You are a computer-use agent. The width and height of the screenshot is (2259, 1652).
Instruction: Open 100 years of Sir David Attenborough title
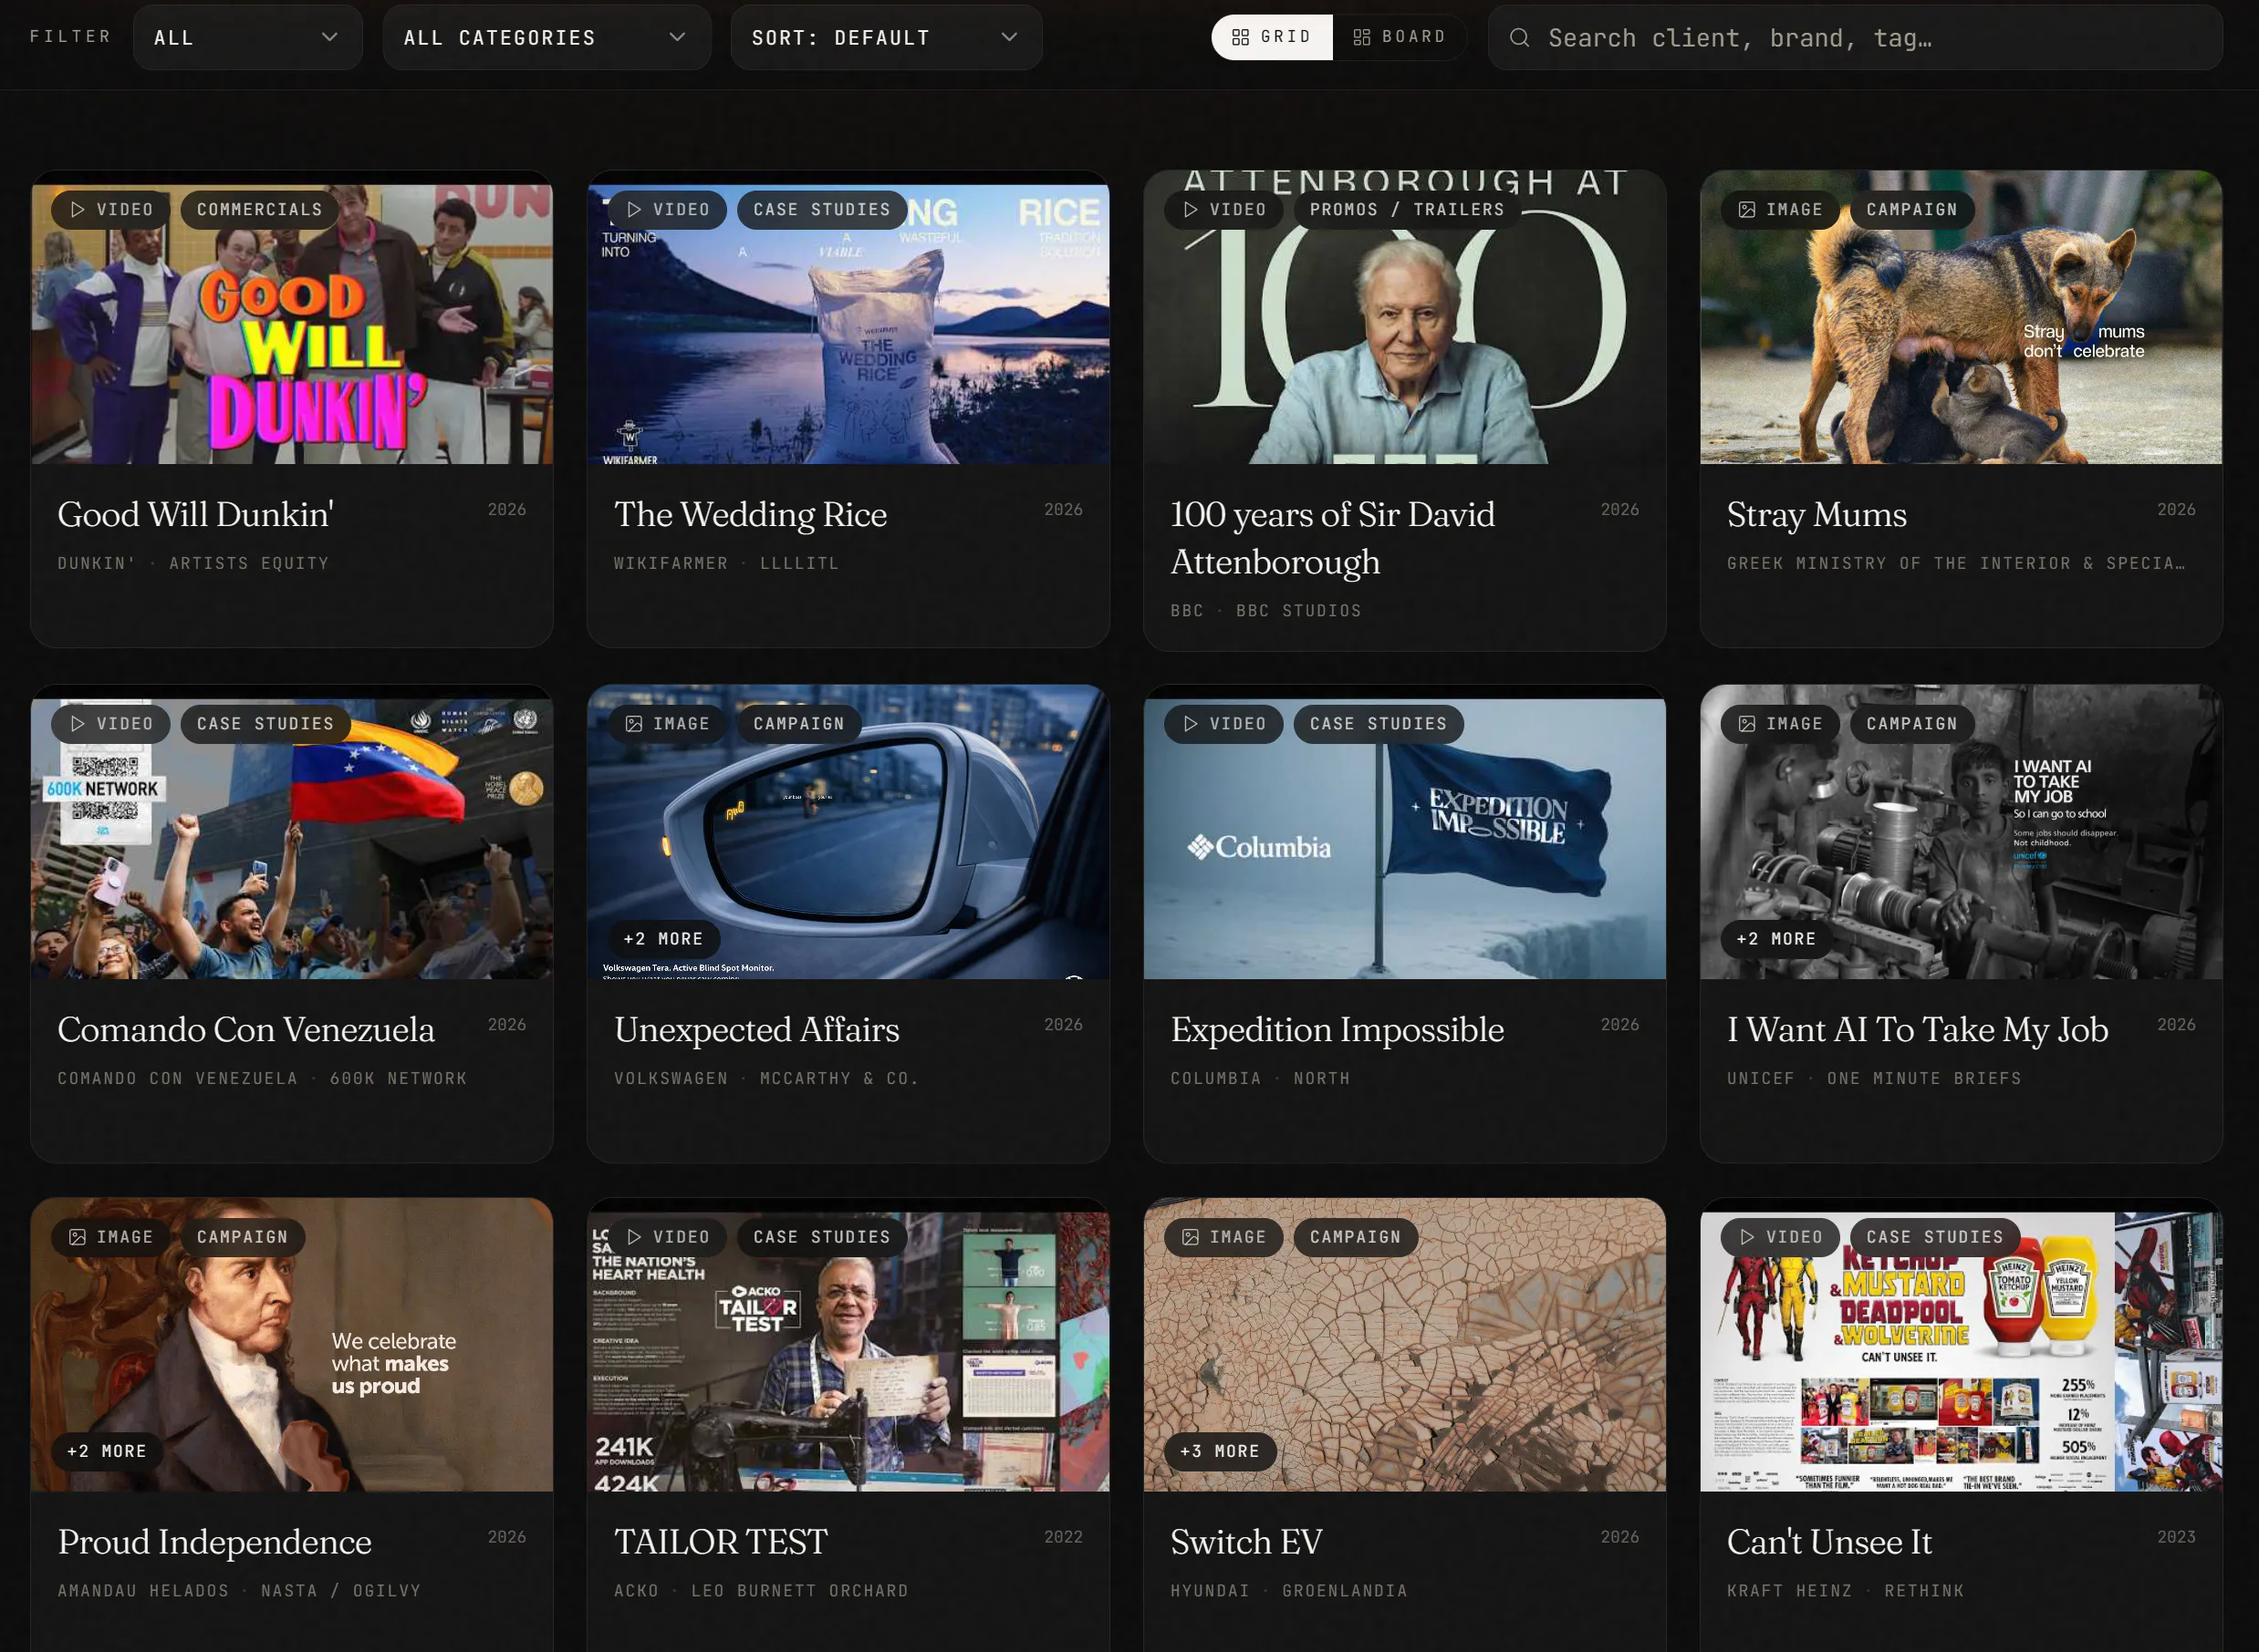click(1333, 538)
